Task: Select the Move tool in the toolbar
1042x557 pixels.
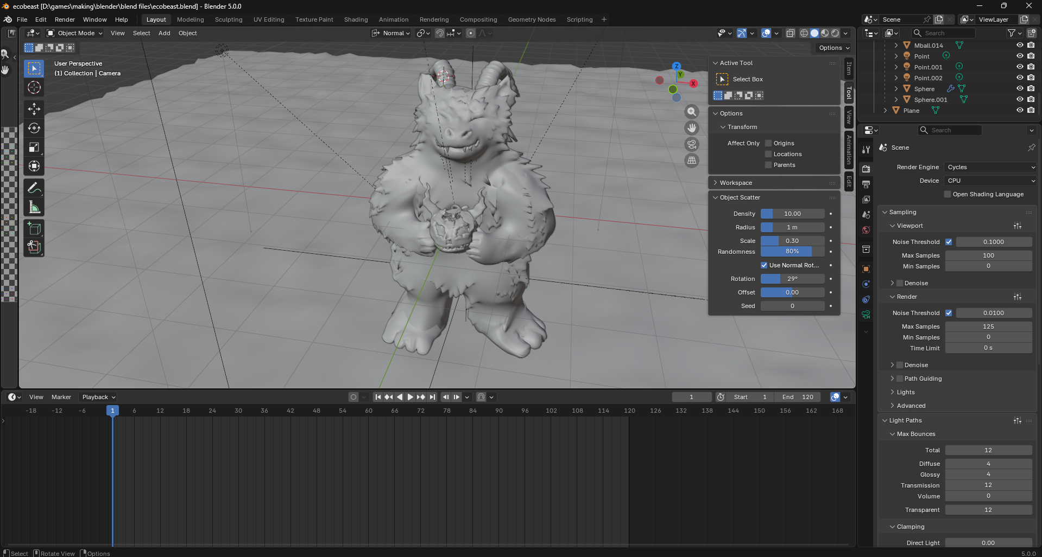Action: [x=34, y=109]
